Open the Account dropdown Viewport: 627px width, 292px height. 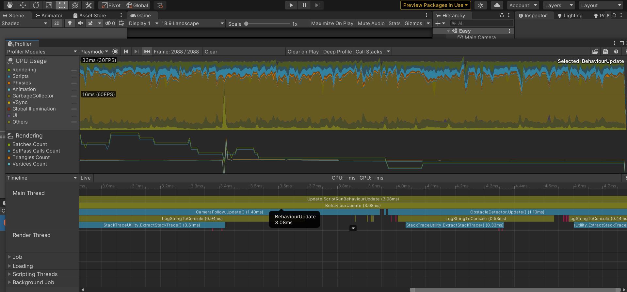[x=523, y=5]
